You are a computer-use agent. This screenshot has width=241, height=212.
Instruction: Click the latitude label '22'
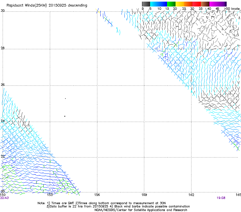[3, 157]
